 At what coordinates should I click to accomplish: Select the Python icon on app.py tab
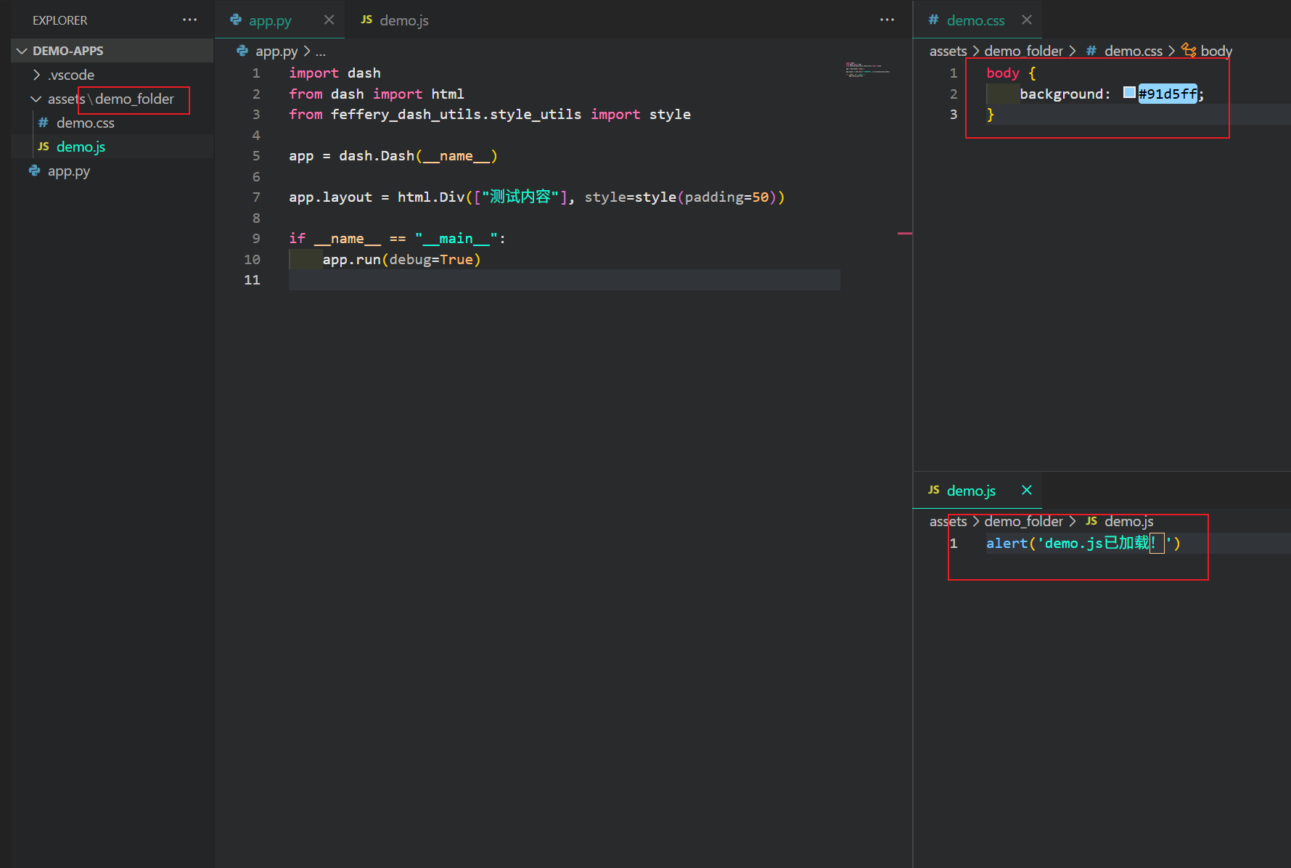point(236,20)
